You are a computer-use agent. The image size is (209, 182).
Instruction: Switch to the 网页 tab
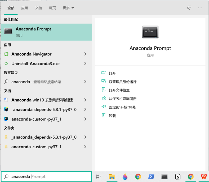(x=52, y=8)
